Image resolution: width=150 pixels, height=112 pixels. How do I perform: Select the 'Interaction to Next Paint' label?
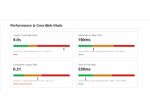coord(90,35)
